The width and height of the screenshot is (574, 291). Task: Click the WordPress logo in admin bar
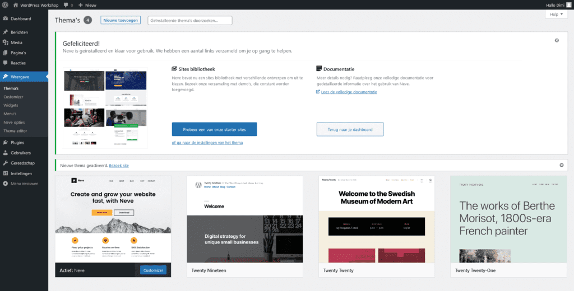click(x=6, y=5)
